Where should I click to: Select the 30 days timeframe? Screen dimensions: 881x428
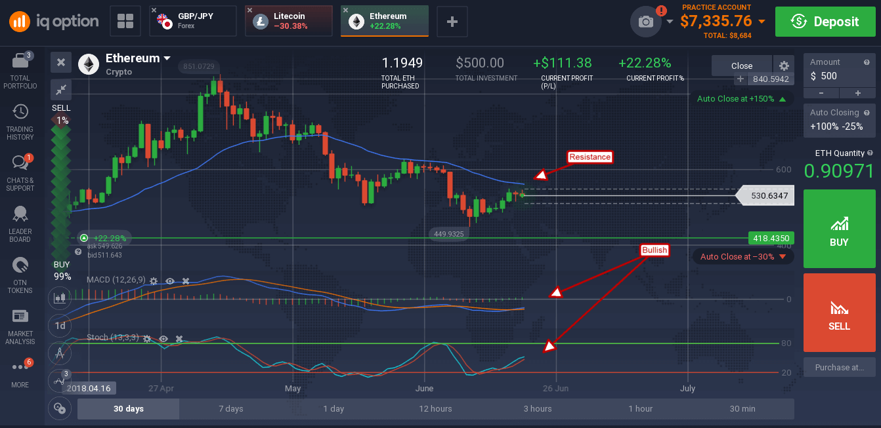[x=129, y=409]
